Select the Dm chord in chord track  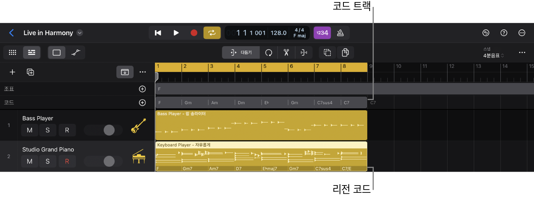click(248, 103)
